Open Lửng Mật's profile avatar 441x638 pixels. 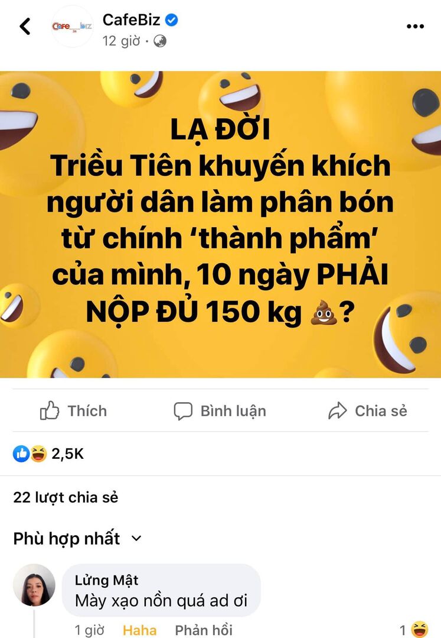point(34,585)
